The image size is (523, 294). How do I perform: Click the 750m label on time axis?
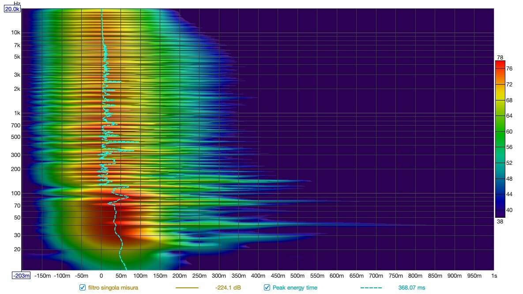(395, 275)
